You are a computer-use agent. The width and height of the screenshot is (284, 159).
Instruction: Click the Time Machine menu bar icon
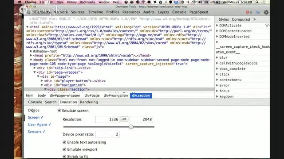182,2
